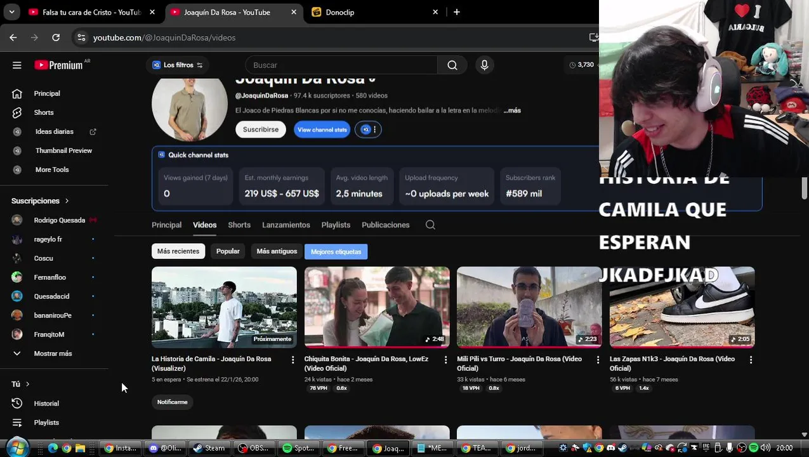The image size is (809, 457).
Task: Click the search magnifier button
Action: [x=452, y=65]
